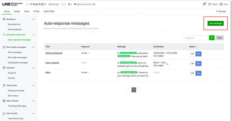Image resolution: width=232 pixels, height=121 pixels.
Task: Click the Chat screen icon
Action: (4, 85)
